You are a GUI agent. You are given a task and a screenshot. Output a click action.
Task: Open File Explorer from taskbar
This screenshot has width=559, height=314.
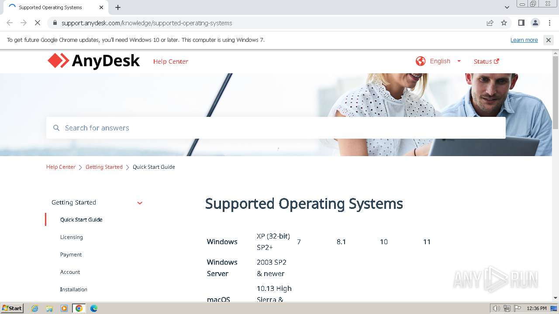pos(49,308)
